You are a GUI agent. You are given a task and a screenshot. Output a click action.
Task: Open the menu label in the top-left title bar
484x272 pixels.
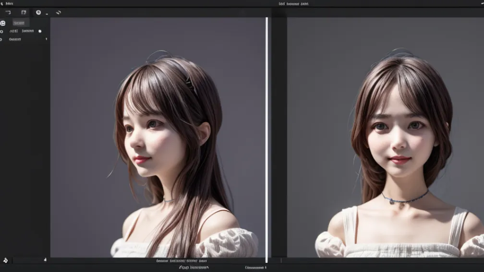click(9, 4)
